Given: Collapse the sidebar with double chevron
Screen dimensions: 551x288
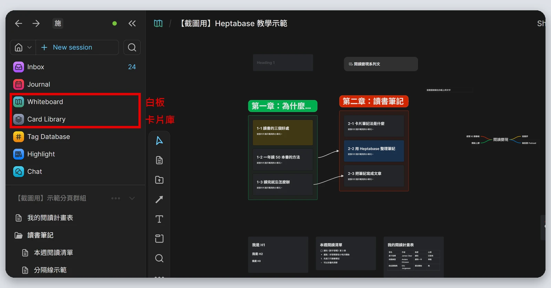Looking at the screenshot, I should tap(132, 23).
